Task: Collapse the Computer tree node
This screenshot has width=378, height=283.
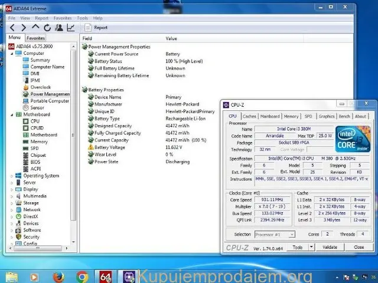Action: (12, 54)
